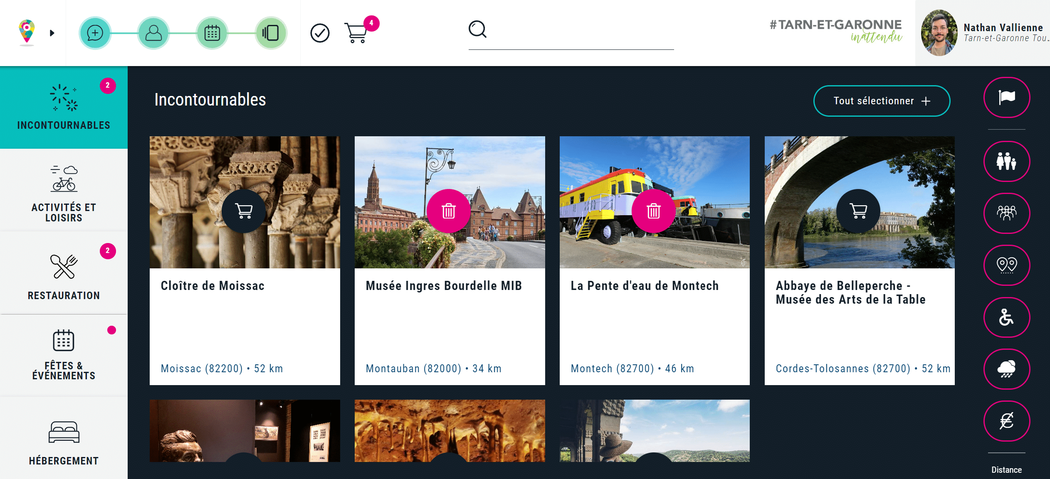
Task: Click the group filter icon
Action: coord(1007,213)
